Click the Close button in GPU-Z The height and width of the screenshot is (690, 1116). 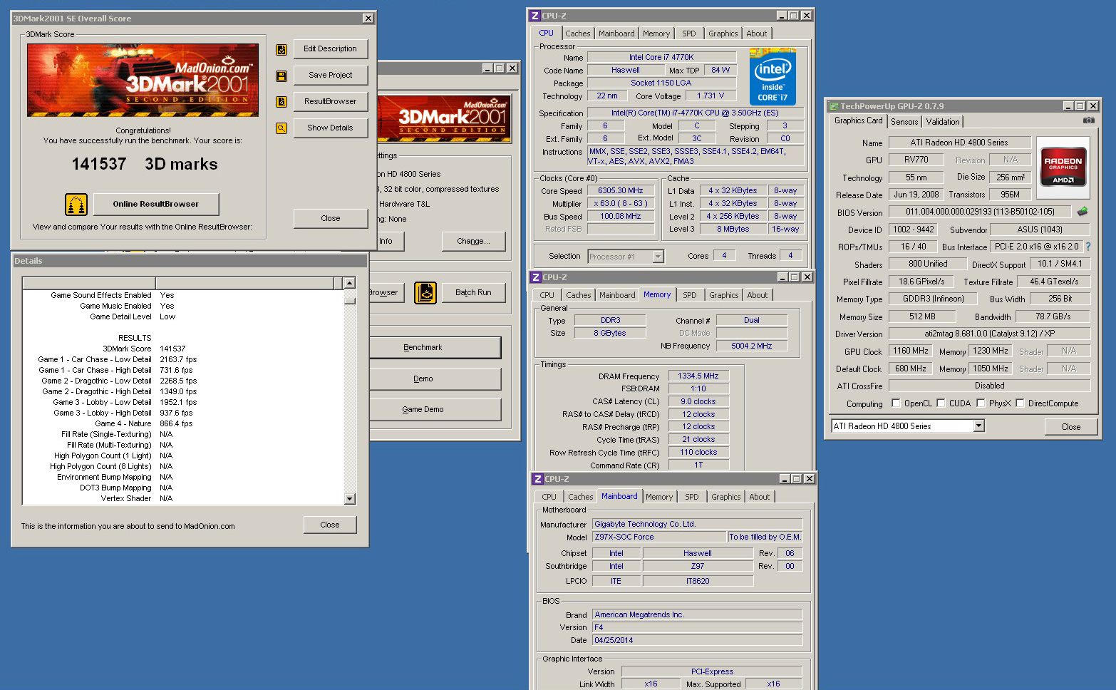(1070, 426)
